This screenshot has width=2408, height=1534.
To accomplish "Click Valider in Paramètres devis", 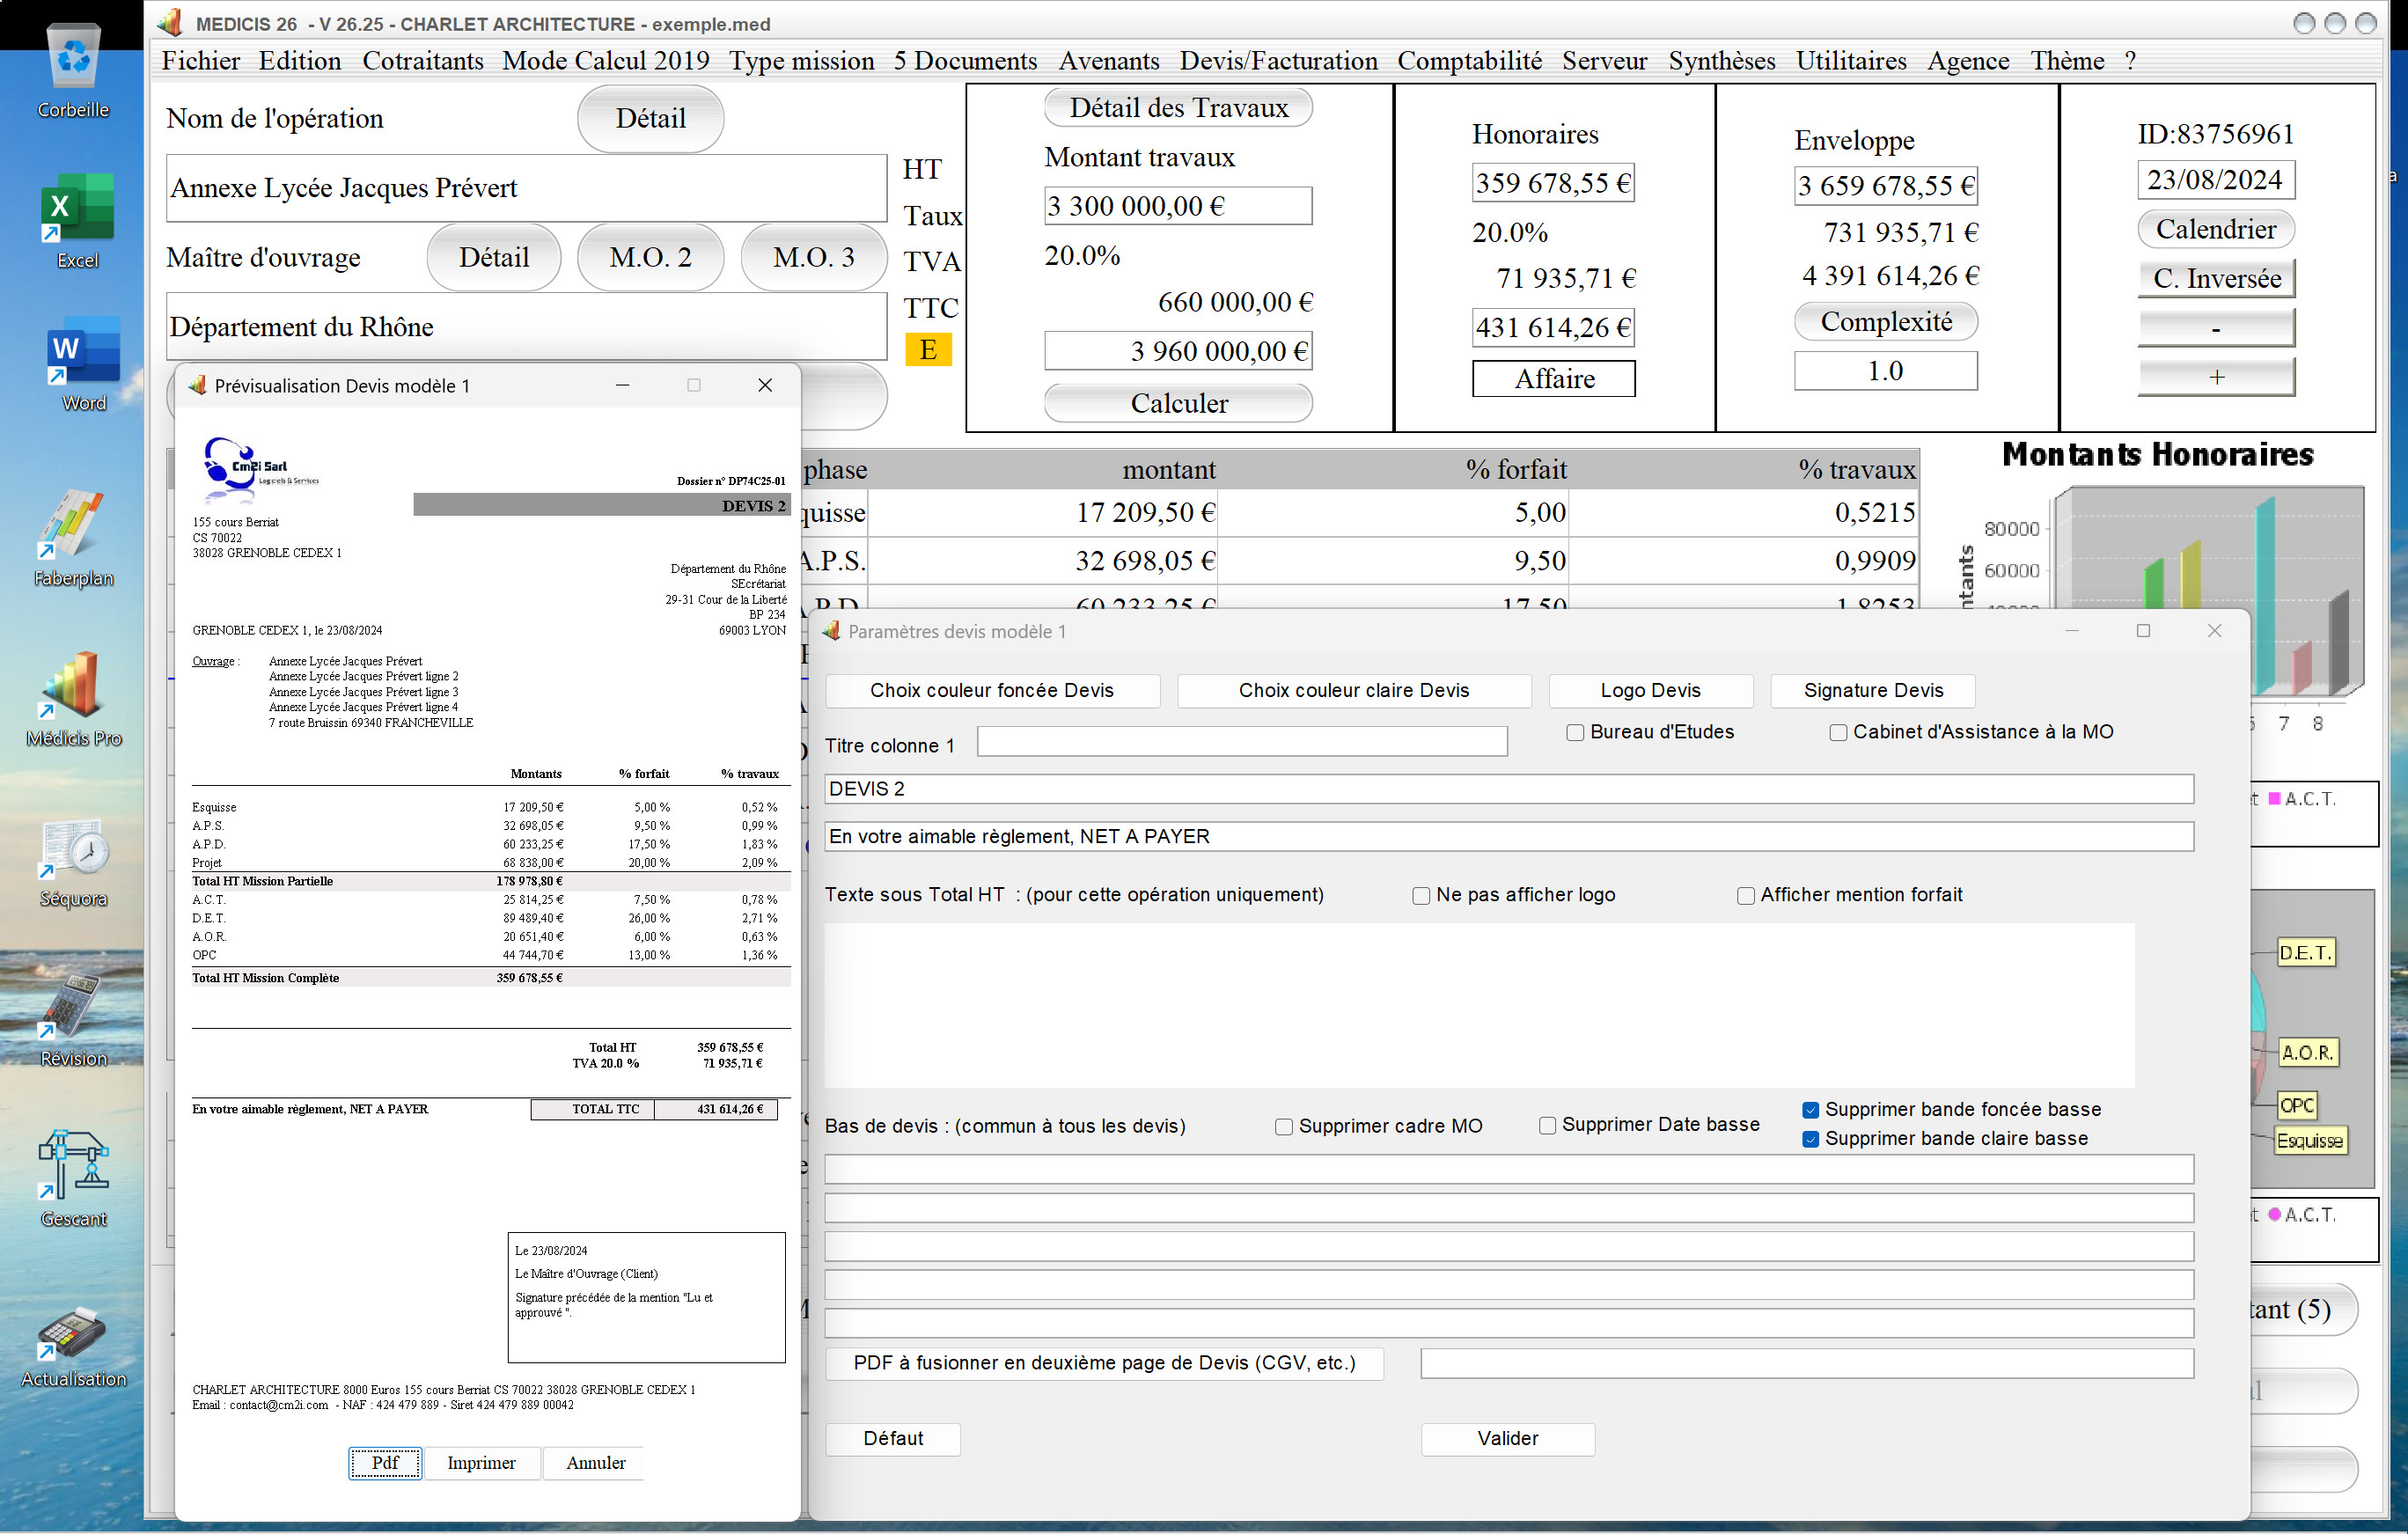I will 1507,1438.
